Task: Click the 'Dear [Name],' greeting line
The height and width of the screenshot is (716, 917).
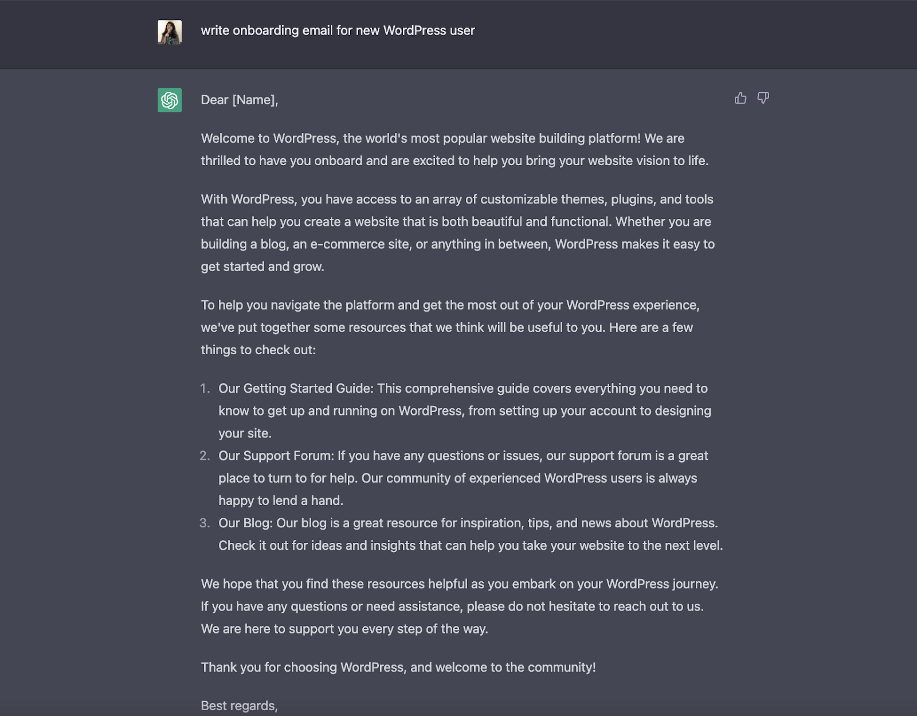Action: (x=240, y=100)
